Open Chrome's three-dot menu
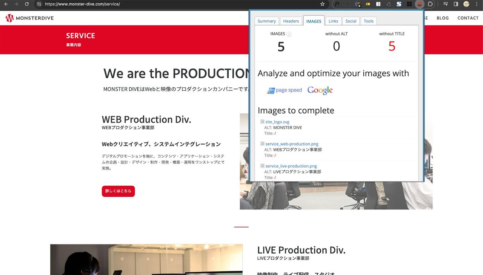Viewport: 483px width, 275px height. [477, 4]
